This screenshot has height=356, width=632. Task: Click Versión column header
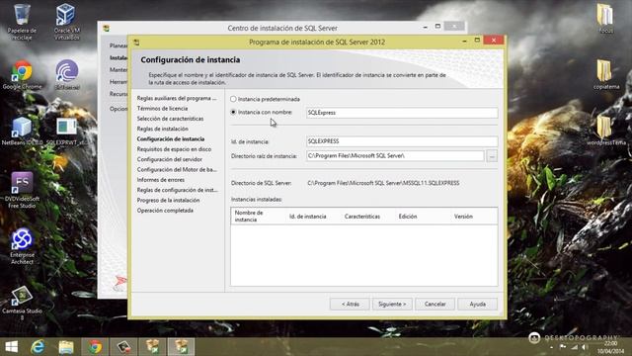click(463, 217)
